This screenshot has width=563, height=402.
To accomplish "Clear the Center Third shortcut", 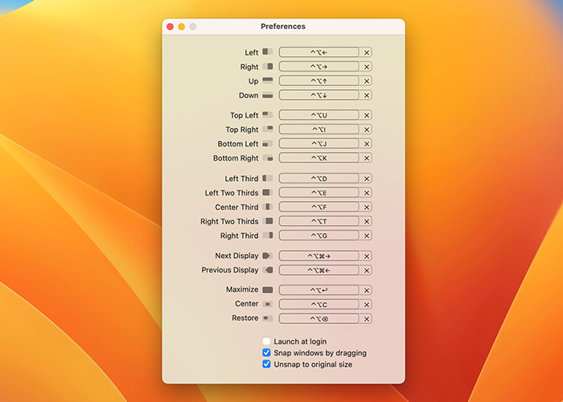I will pos(366,207).
